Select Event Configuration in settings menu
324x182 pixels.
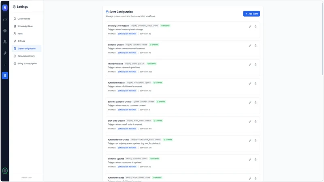[x=26, y=49]
